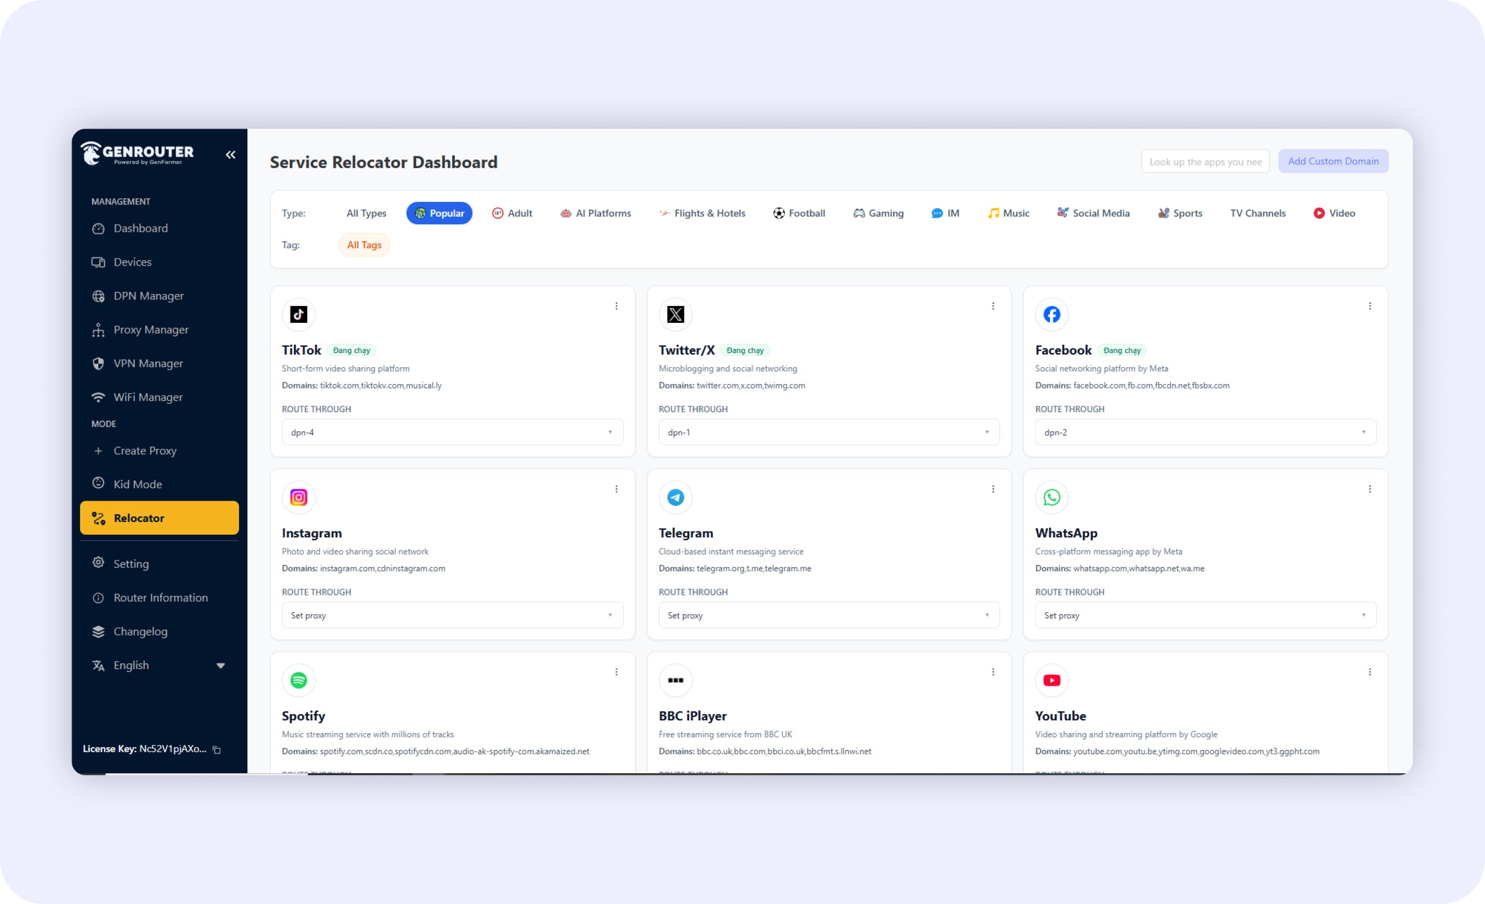Select the All Tags filter chip
The image size is (1485, 904).
click(364, 245)
